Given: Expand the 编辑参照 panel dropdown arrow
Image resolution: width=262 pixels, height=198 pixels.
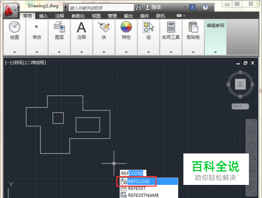Looking at the screenshot, I should point(215,52).
